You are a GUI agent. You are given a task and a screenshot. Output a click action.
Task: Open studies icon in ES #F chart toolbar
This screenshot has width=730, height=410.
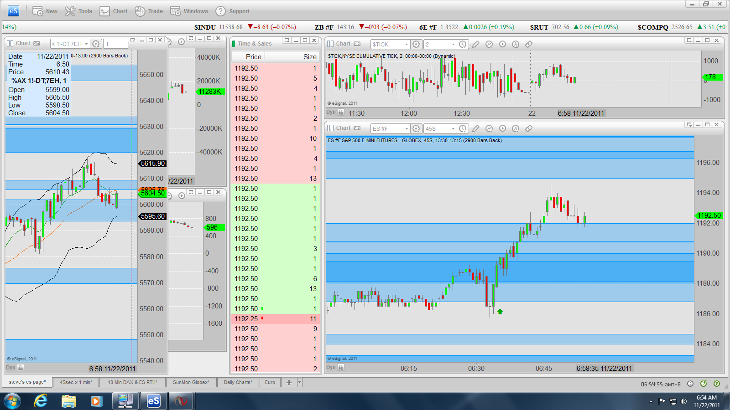coord(489,128)
